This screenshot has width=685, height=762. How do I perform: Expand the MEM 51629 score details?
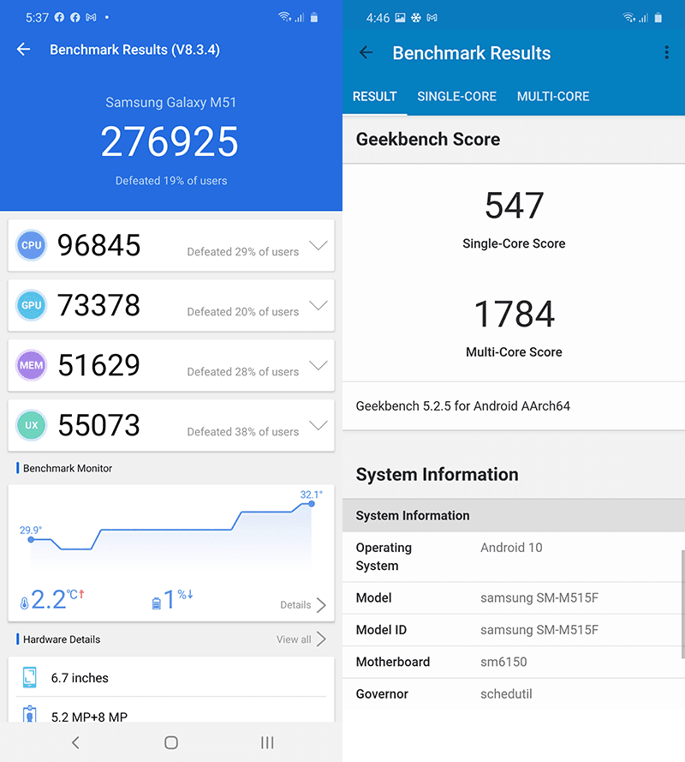tap(319, 365)
